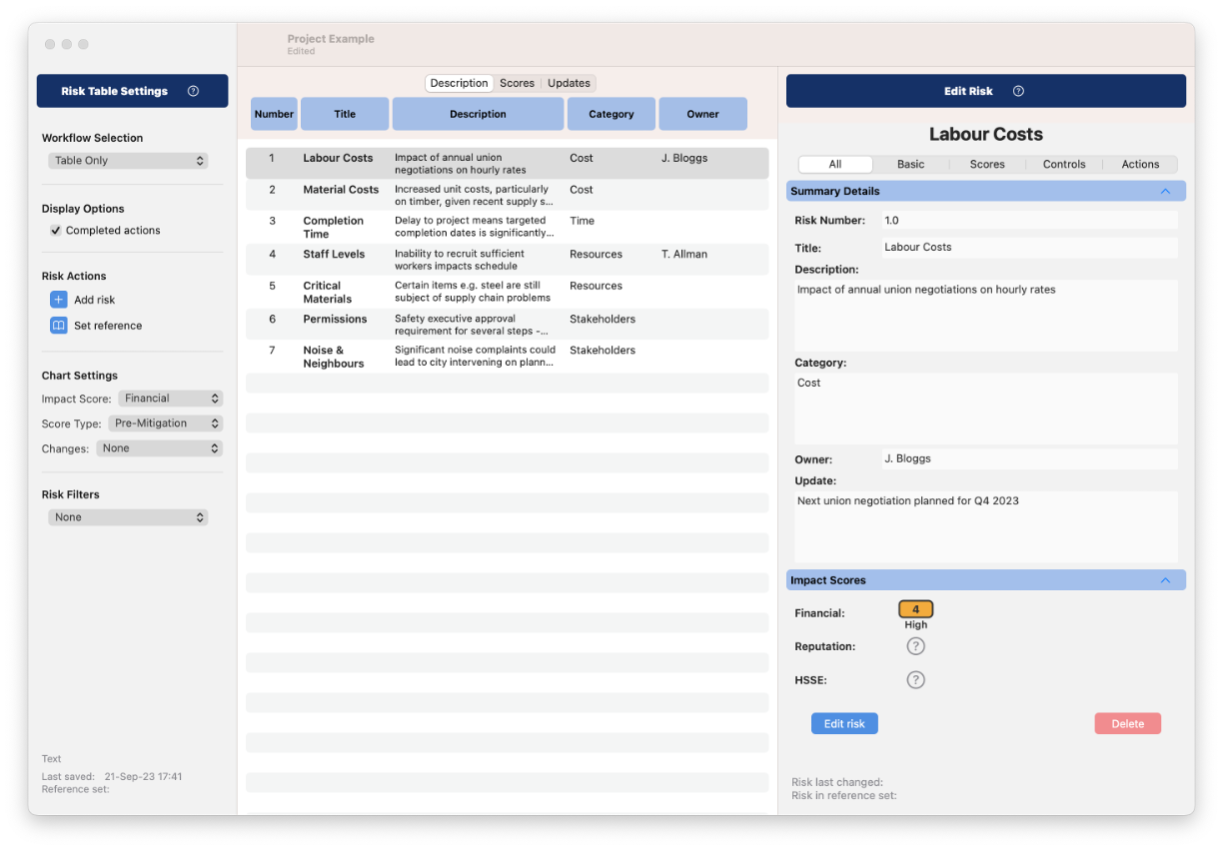The width and height of the screenshot is (1223, 851).
Task: Click the Title field showing Labour Costs
Action: tap(1028, 247)
